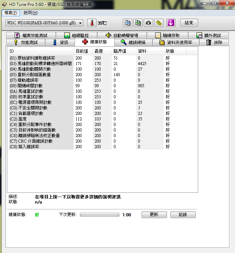Screen dimensions: 235x253
Task: Save screenshot with the camera icon
Action: click(148, 23)
